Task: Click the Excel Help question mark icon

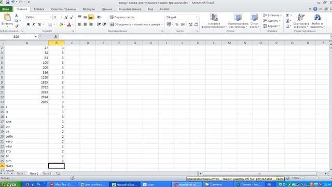Action: [x=315, y=9]
